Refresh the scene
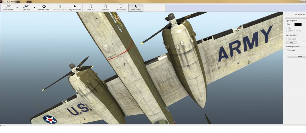This screenshot has width=306, height=133. tap(44, 7)
